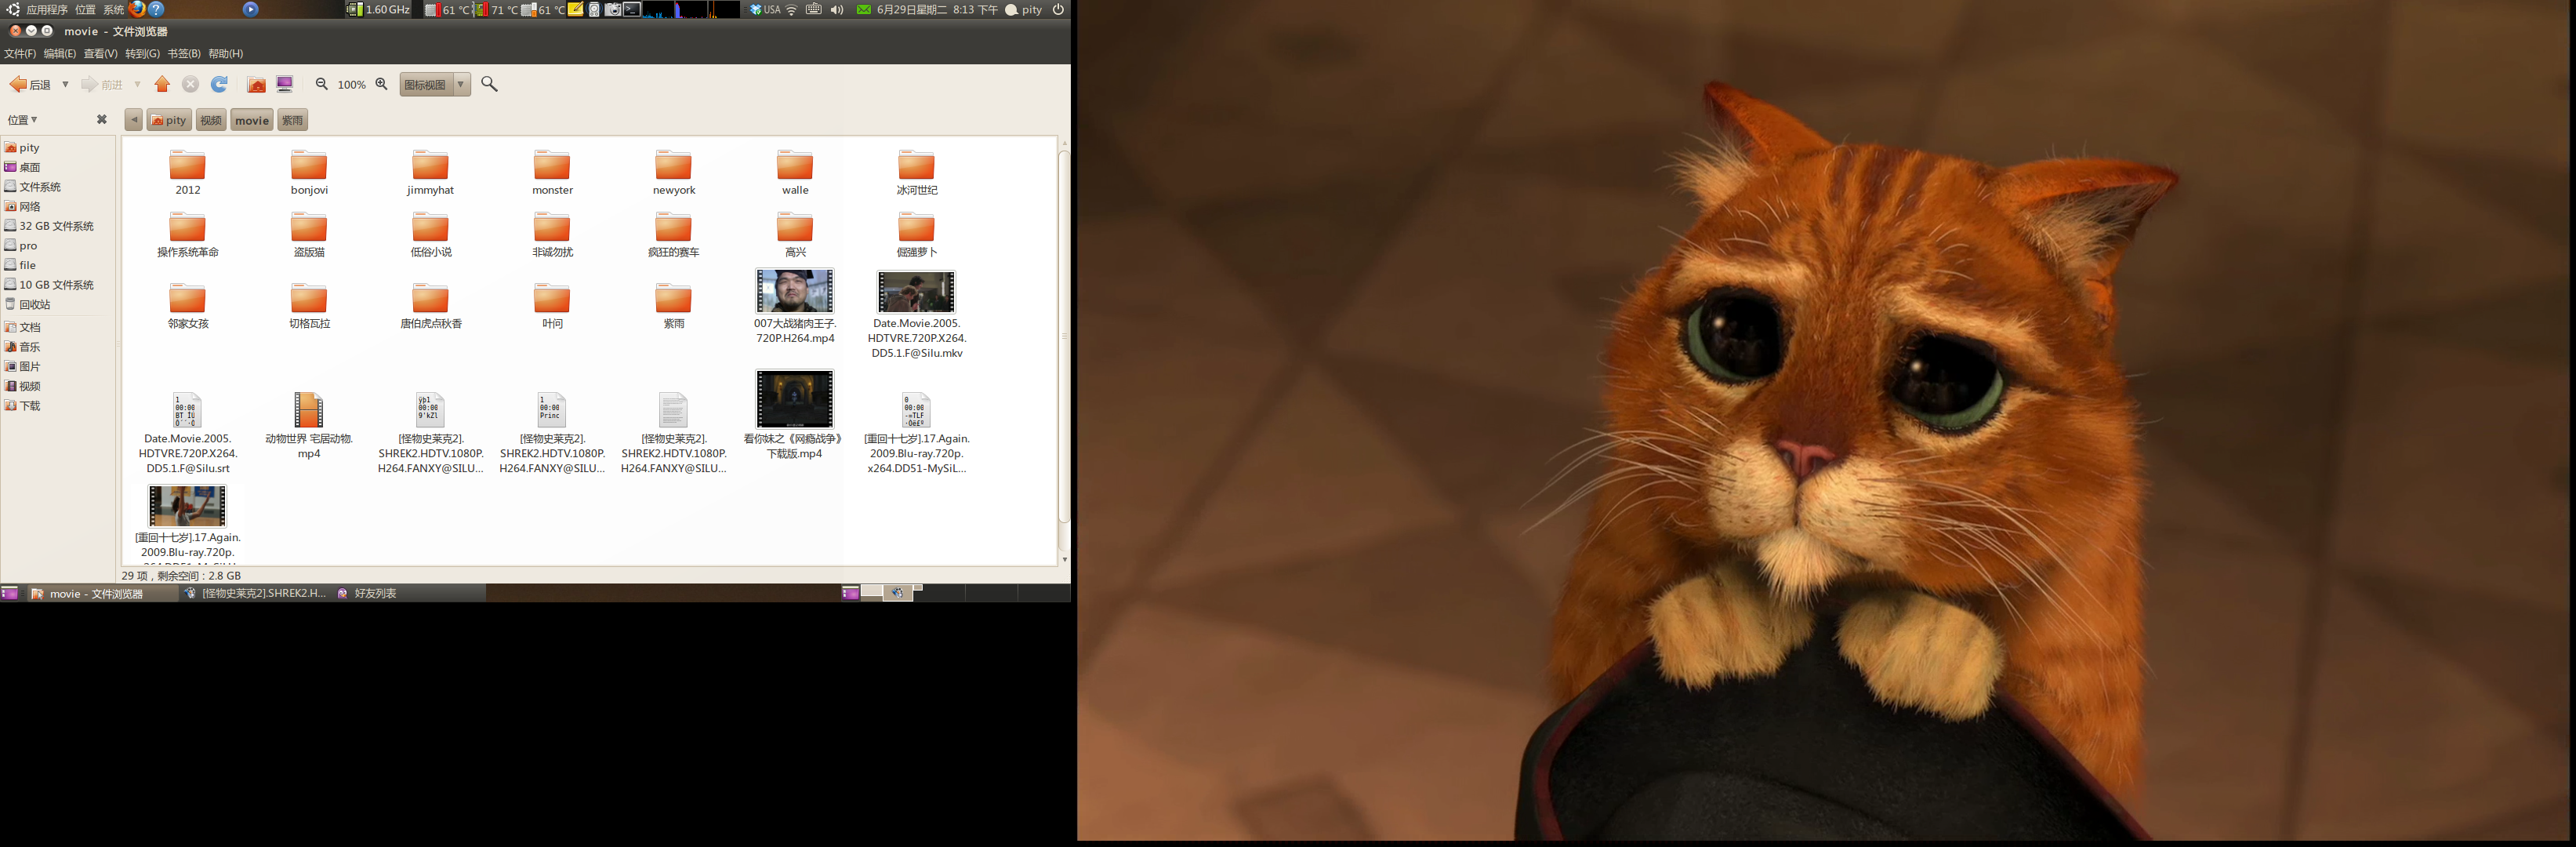2576x847 pixels.
Task: Select the 操作系统革命 folder
Action: 187,235
